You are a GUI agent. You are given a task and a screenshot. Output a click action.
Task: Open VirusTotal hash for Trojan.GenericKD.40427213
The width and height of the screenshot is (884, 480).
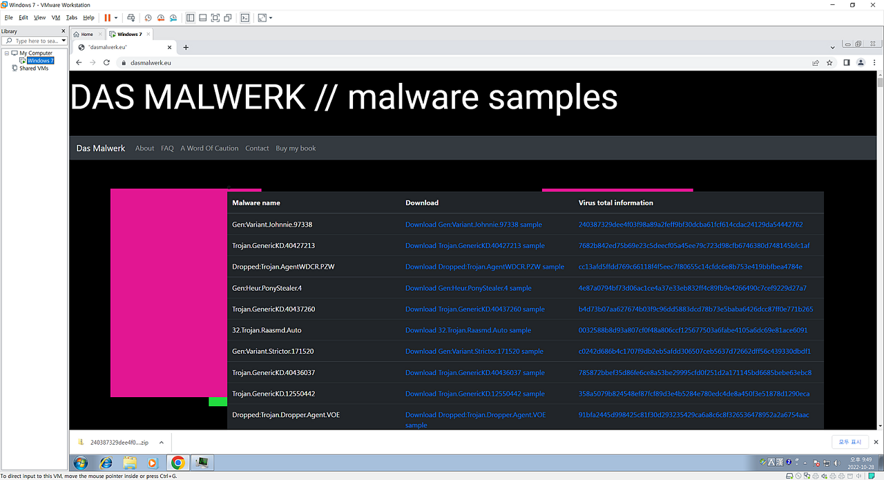click(x=694, y=246)
